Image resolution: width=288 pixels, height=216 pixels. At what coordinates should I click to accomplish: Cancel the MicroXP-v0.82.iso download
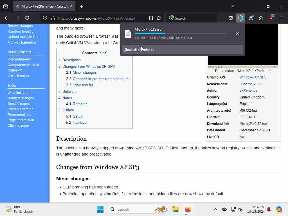[237, 34]
